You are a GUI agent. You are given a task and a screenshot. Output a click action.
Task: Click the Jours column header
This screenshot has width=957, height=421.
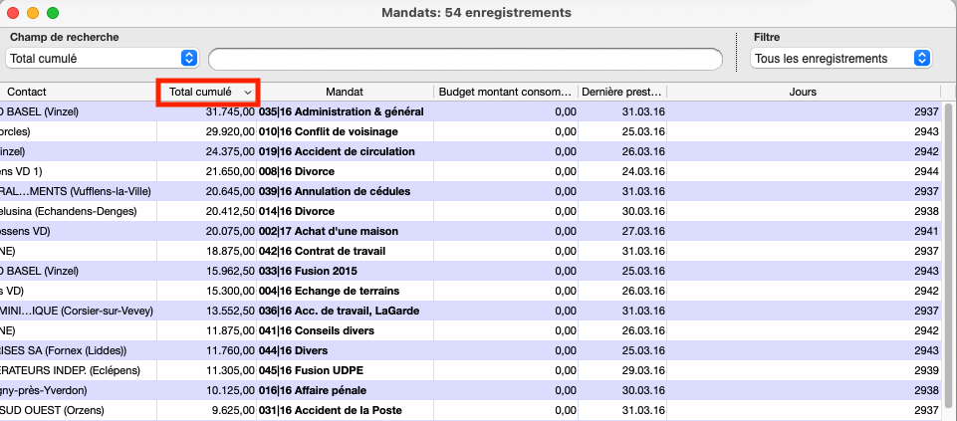pos(804,93)
